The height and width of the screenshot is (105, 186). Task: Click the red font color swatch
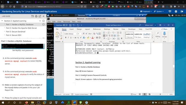[92, 38]
